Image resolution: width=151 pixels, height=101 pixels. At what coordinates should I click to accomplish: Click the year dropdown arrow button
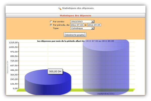[x=93, y=22]
